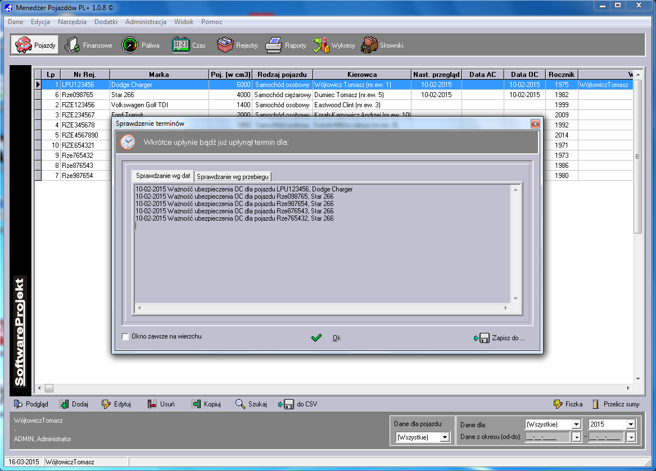Enable Okno zawsze na wierzchu checkbox
This screenshot has width=656, height=471.
point(125,337)
